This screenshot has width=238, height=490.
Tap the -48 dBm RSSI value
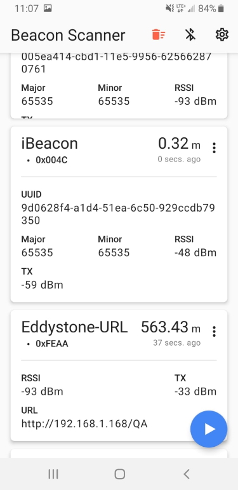[195, 252]
